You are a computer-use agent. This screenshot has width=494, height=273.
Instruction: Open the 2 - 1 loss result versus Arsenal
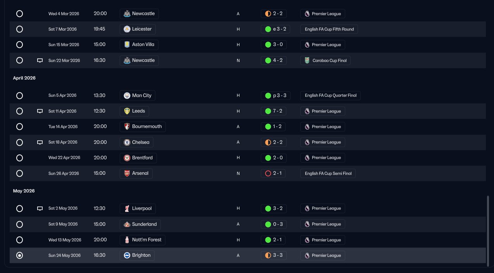click(273, 173)
